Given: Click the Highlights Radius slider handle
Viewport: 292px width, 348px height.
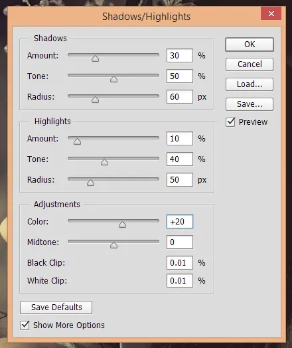Looking at the screenshot, I should (90, 183).
